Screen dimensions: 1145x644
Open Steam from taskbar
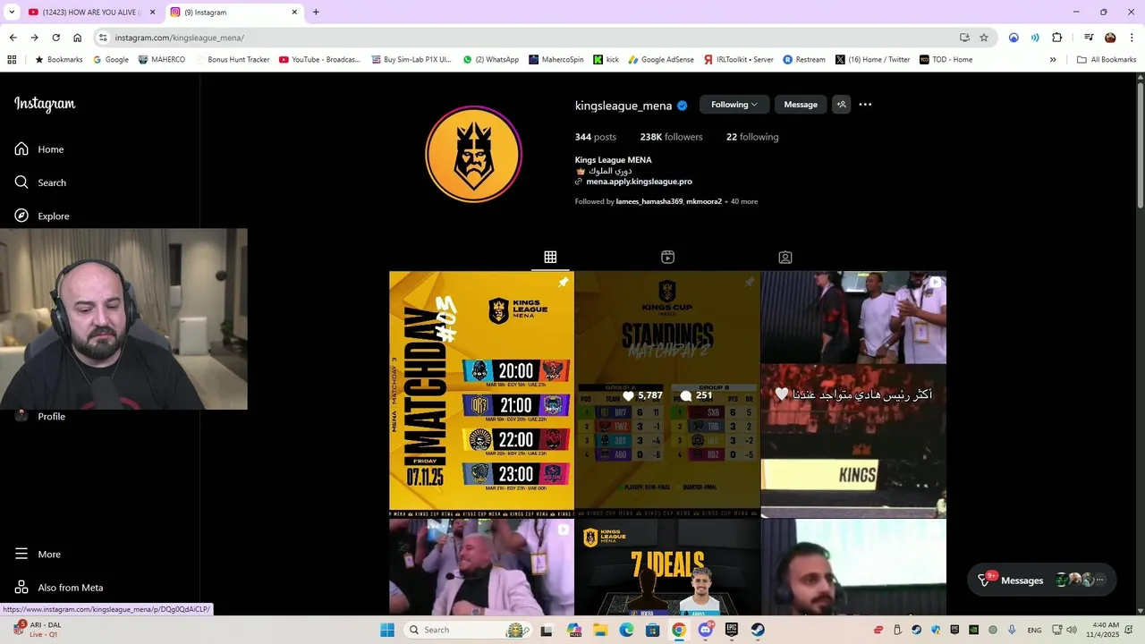(x=758, y=630)
